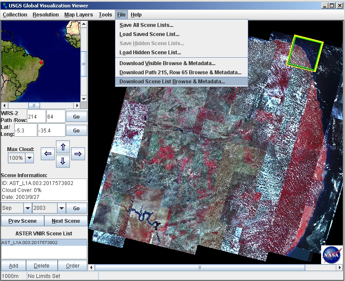This screenshot has height=281, width=345.
Task: Click the NASA logo in the viewer
Action: pyautogui.click(x=332, y=255)
